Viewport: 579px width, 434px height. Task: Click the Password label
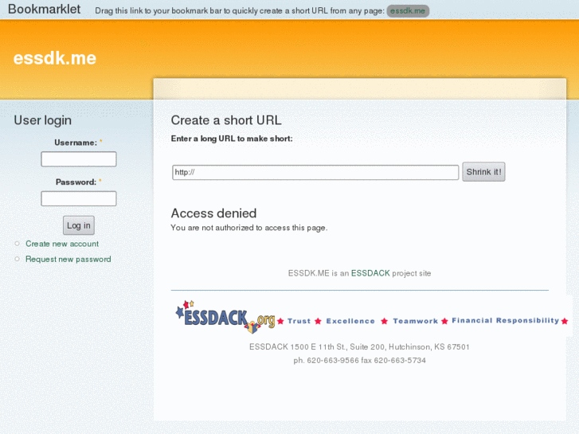coord(76,182)
